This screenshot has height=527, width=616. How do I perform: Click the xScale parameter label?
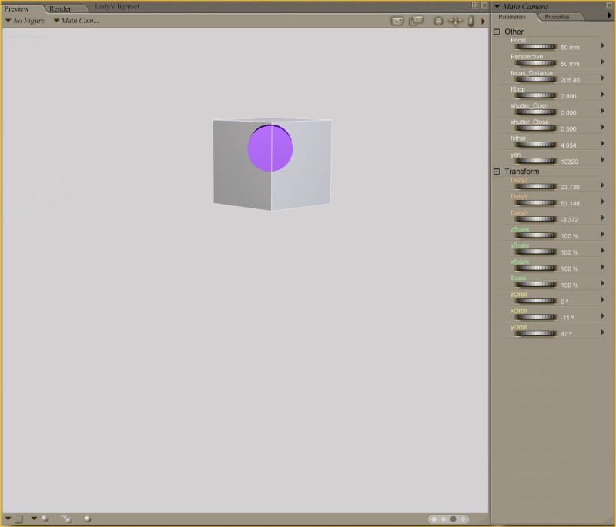pyautogui.click(x=520, y=262)
